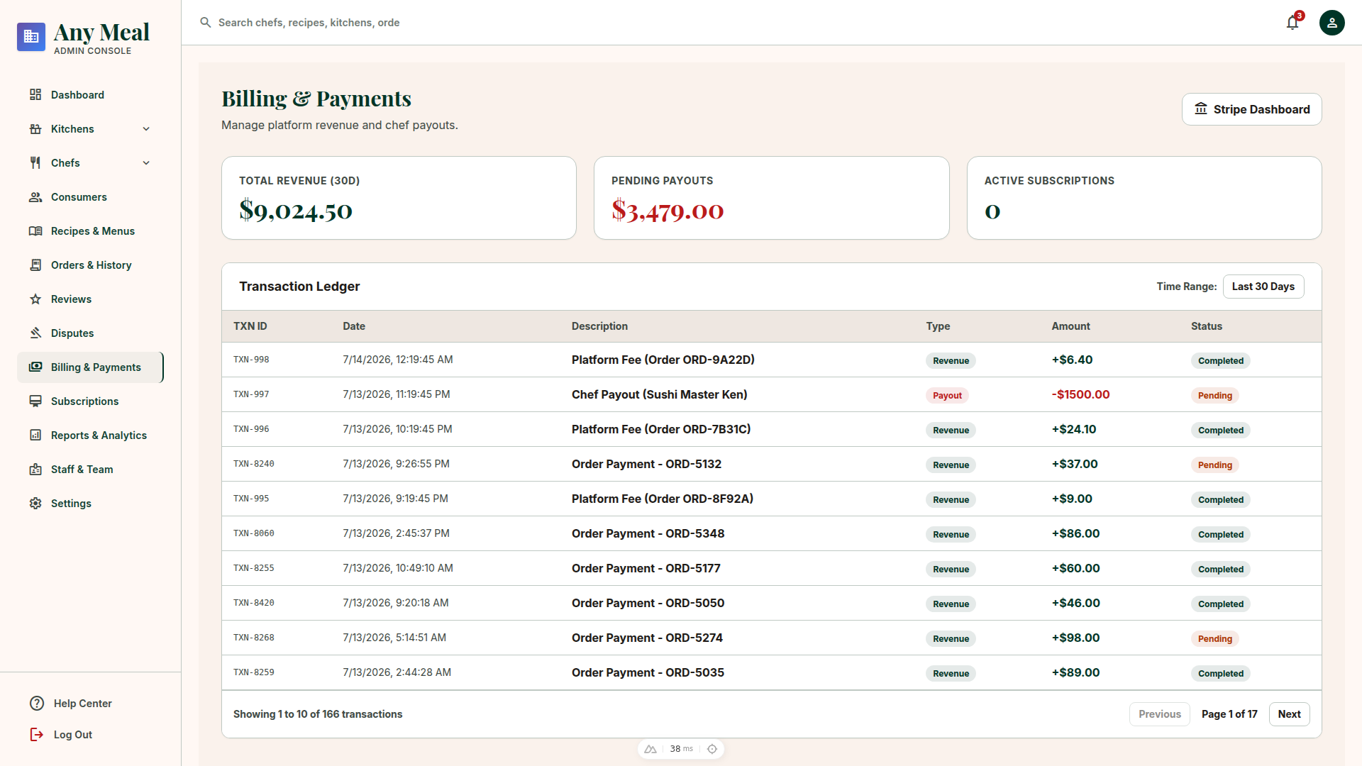Click the Consumers people icon
The image size is (1362, 766).
(x=35, y=197)
